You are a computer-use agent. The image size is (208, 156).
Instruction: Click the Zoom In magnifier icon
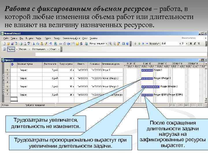pyautogui.click(x=110, y=44)
